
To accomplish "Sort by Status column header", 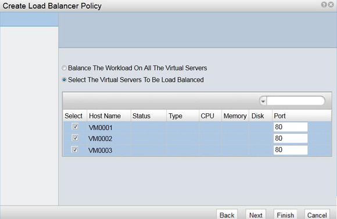I will (x=149, y=116).
